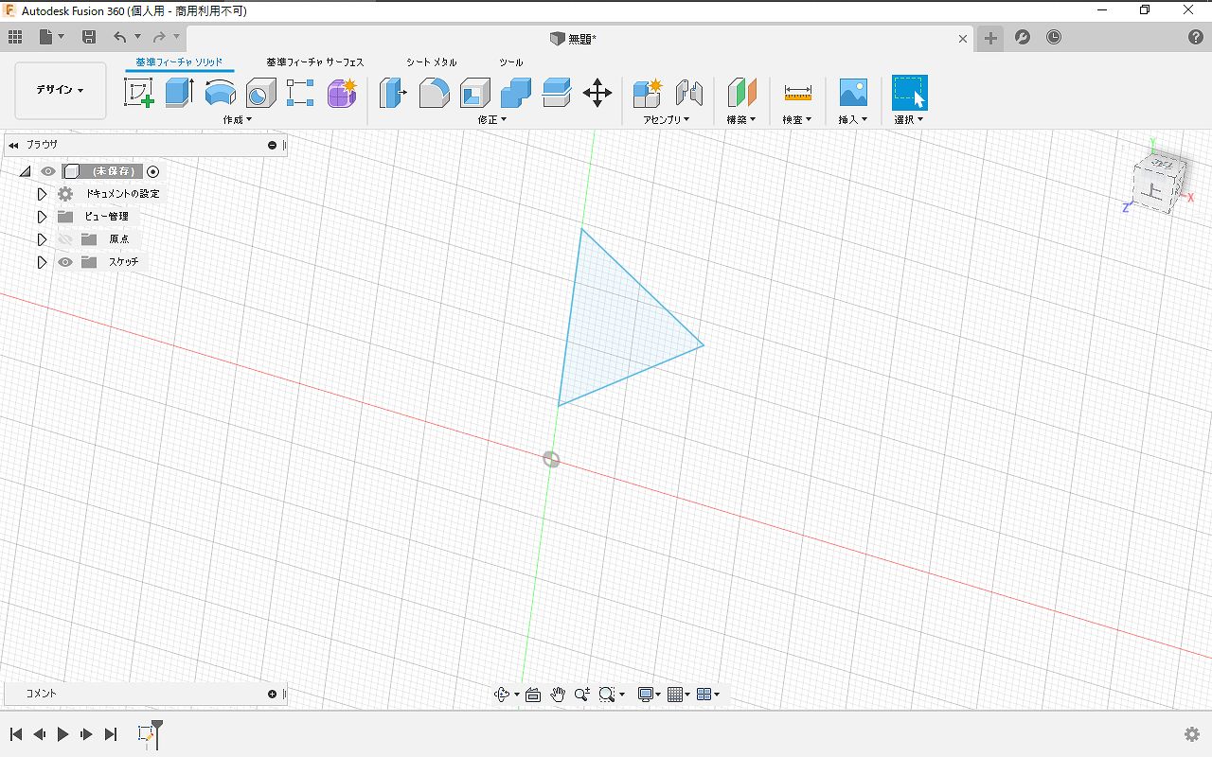Viewport: 1212px width, 757px height.
Task: Open the 構築 dropdown menu
Action: [741, 119]
